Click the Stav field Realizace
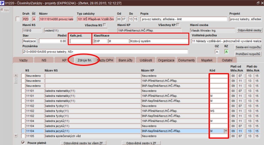This screenshot has height=145, width=264. 29,41
